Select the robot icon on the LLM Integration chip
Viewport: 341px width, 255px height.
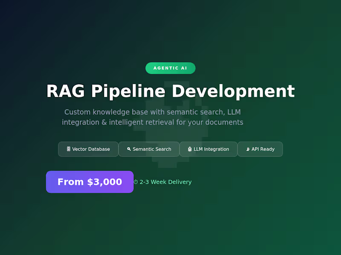[x=189, y=149]
